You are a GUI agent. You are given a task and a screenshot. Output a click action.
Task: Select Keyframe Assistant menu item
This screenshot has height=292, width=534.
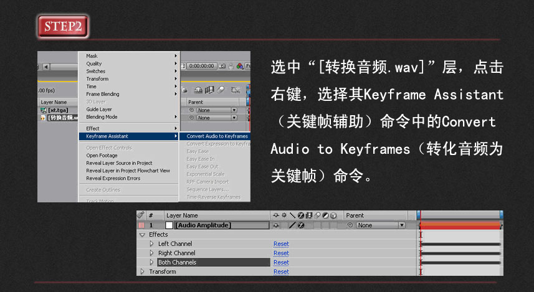point(129,136)
